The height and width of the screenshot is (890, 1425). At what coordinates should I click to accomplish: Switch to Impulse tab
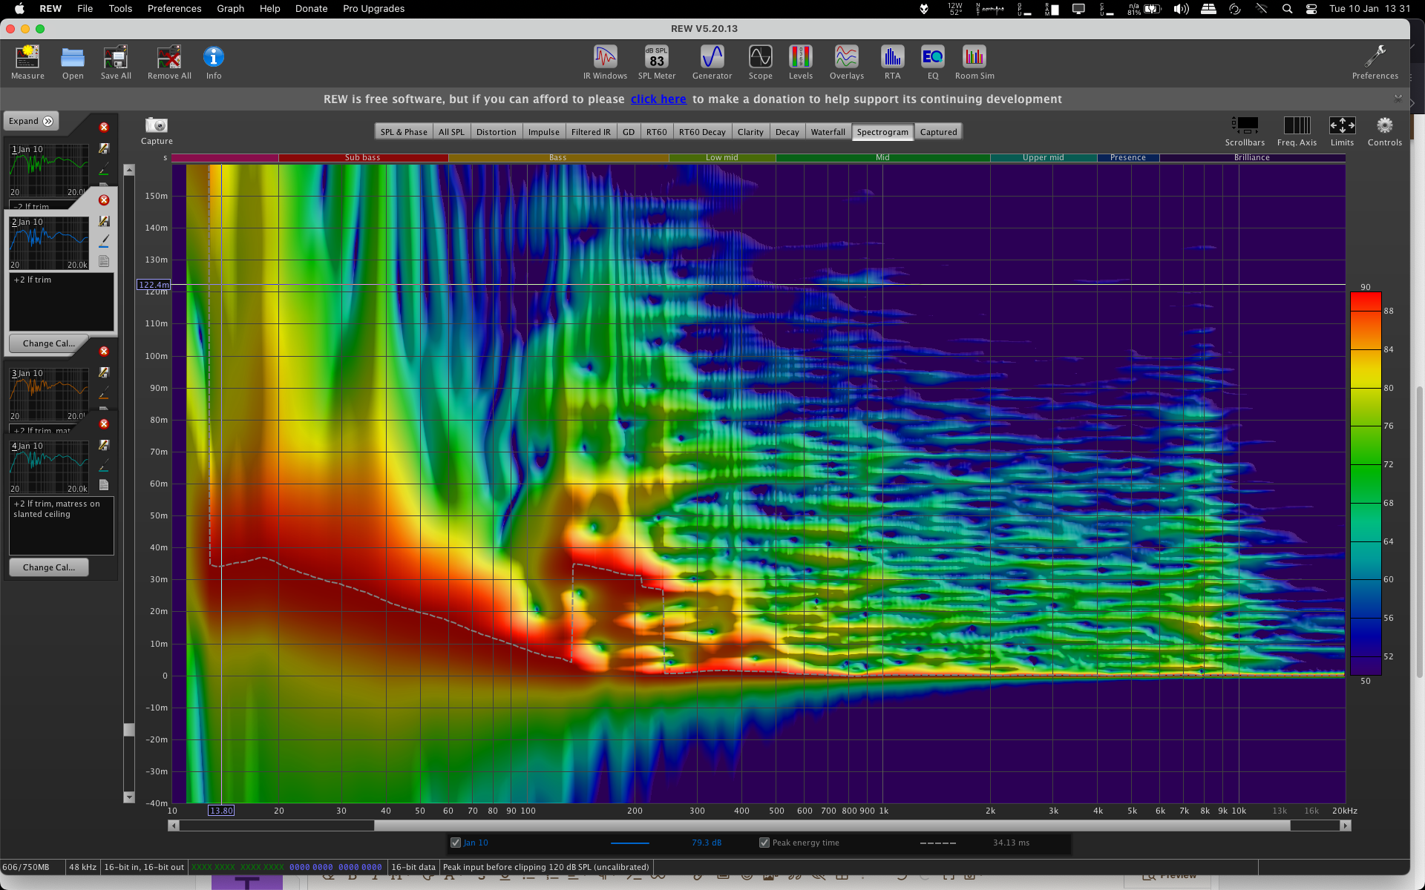coord(544,132)
